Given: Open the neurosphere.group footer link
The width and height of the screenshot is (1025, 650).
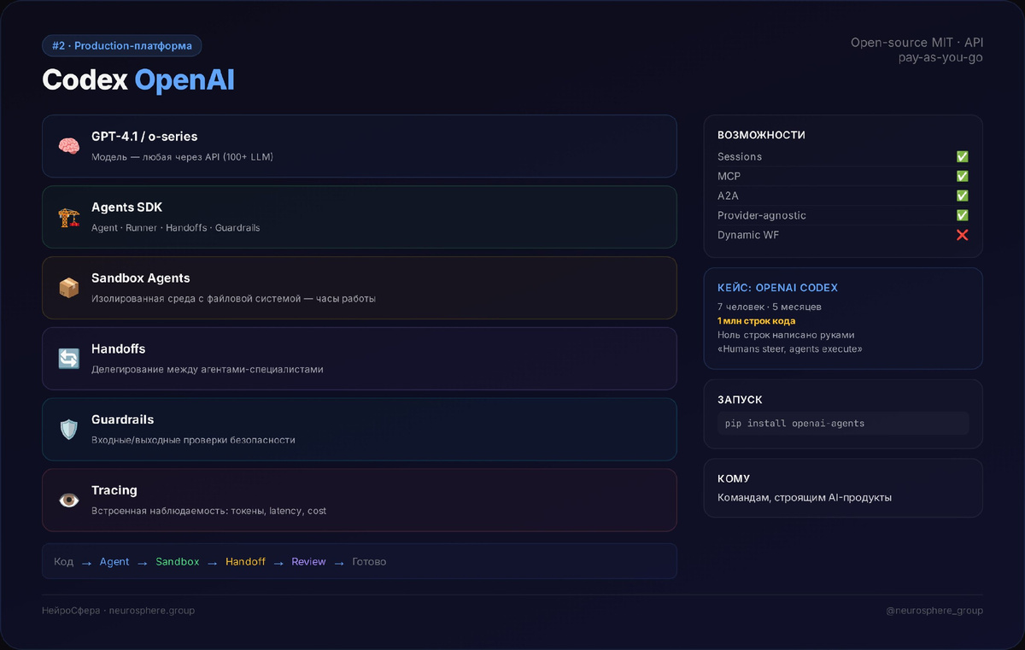Looking at the screenshot, I should coord(152,611).
